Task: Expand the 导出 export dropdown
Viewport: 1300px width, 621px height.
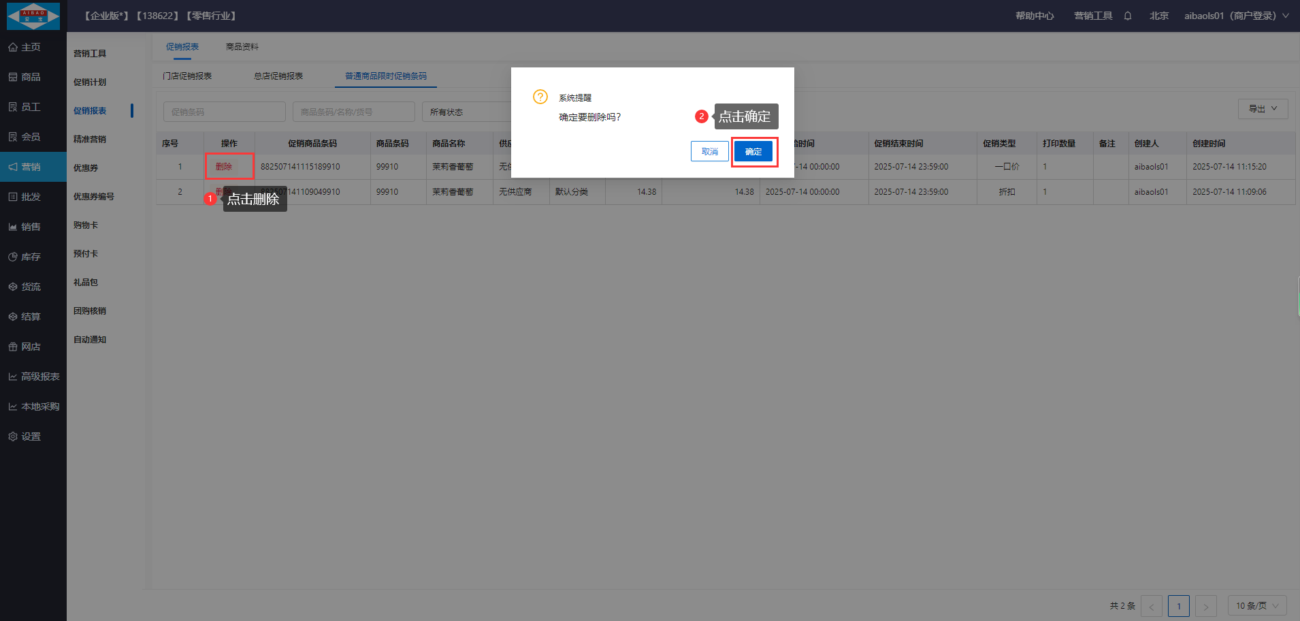Action: coord(1263,109)
